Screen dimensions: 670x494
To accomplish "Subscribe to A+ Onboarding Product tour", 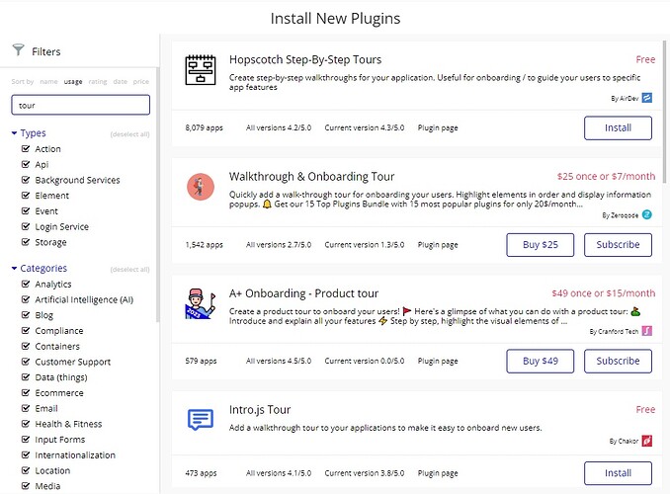I will [x=618, y=361].
